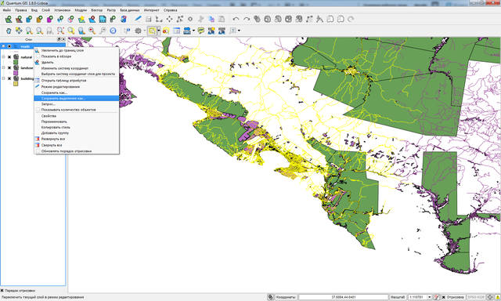Collapse the landuse layer tree node

3,68
